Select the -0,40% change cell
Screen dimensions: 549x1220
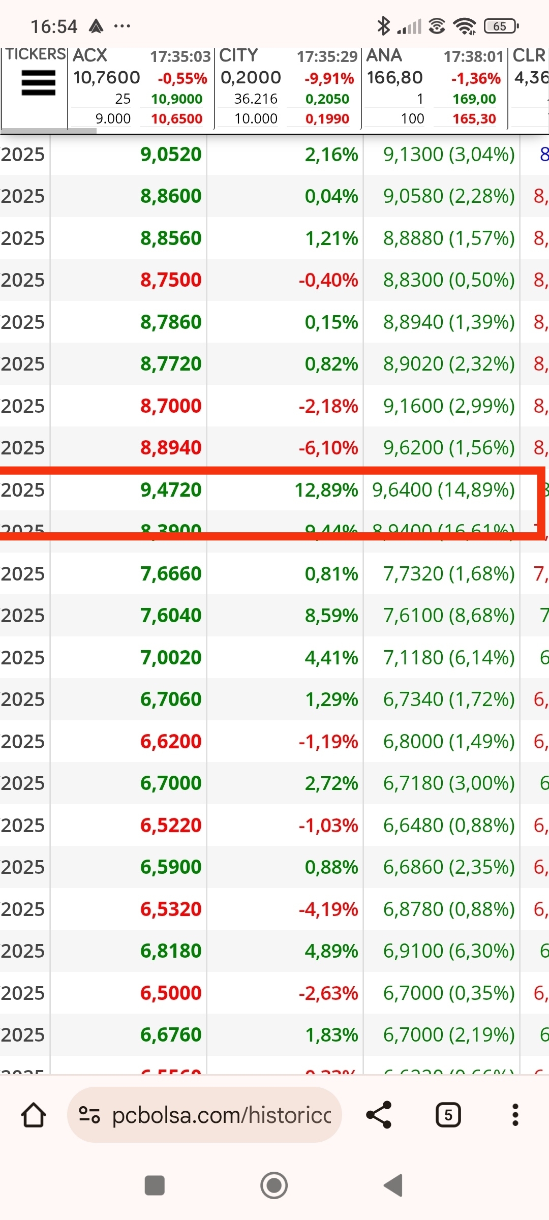point(328,280)
